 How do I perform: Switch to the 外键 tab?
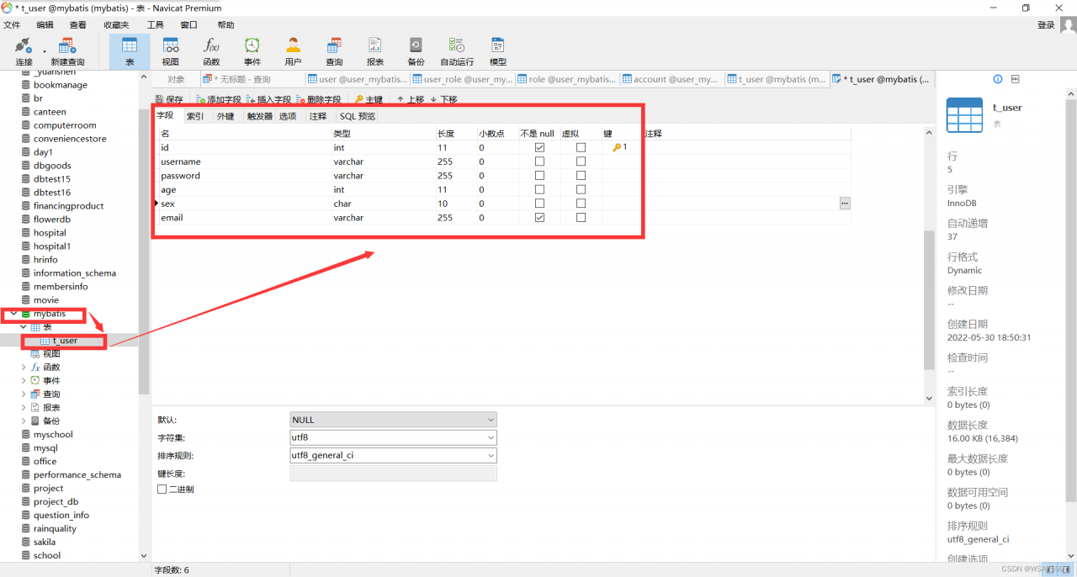tap(225, 116)
